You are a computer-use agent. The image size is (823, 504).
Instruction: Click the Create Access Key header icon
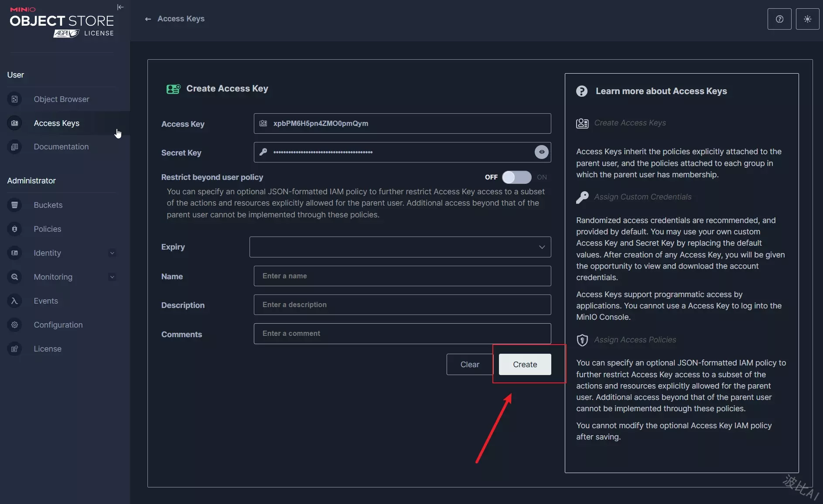[173, 89]
